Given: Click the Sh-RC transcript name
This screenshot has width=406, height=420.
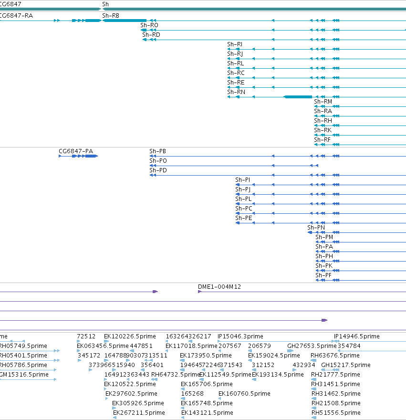Looking at the screenshot, I should click(x=236, y=73).
